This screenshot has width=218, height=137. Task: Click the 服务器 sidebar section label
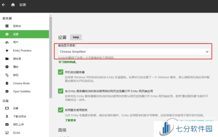point(7,18)
